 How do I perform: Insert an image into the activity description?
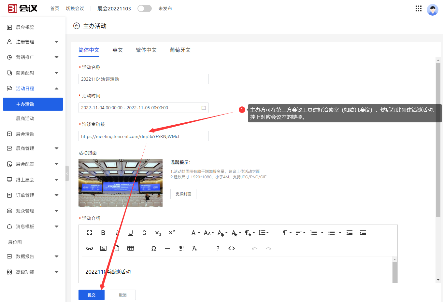point(103,248)
